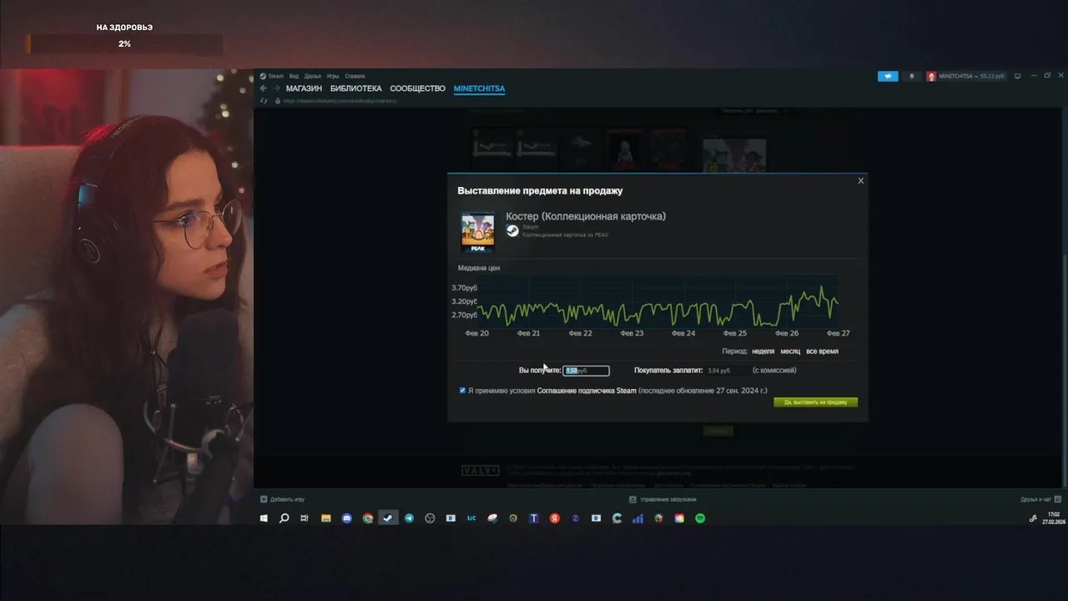Open the 'Вид' menu
The image size is (1068, 601).
[294, 76]
